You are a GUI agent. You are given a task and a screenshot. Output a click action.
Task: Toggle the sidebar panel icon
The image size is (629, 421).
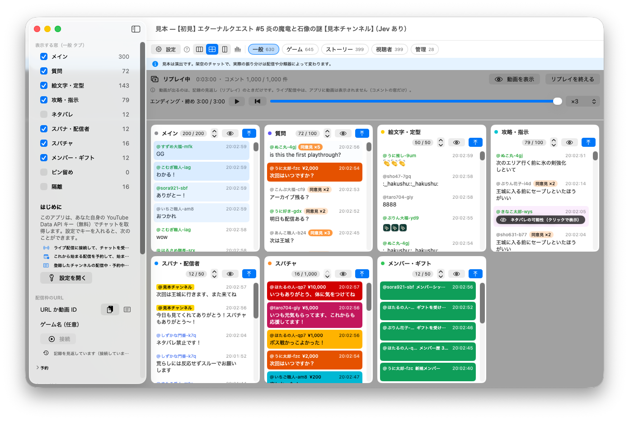[x=136, y=29]
